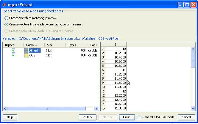Select the Airfuel variable name
This screenshot has height=124, width=198.
pos(35,50)
